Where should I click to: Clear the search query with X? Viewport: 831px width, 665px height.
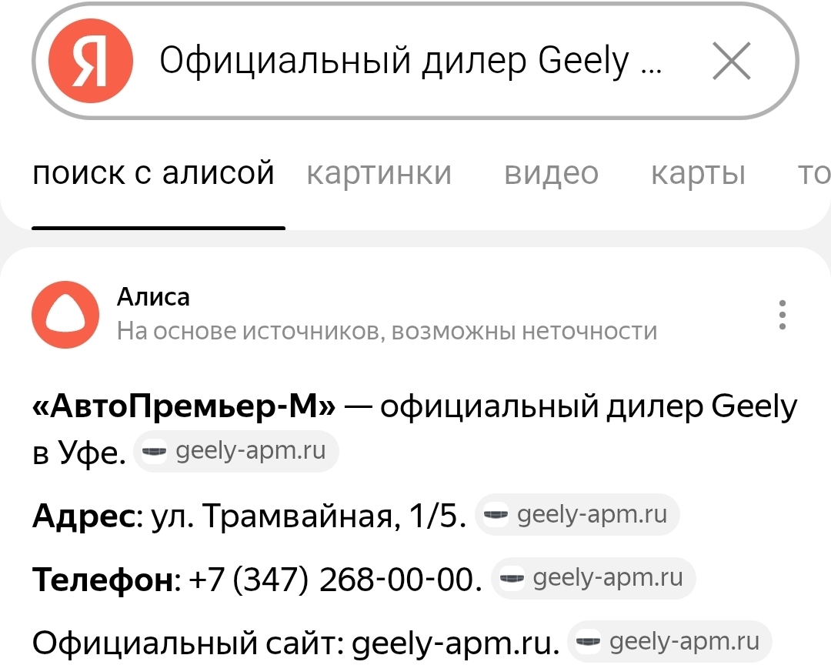tap(732, 61)
